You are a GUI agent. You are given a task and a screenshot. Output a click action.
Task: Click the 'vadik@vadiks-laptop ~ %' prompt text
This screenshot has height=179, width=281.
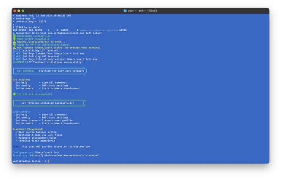tap(30, 161)
